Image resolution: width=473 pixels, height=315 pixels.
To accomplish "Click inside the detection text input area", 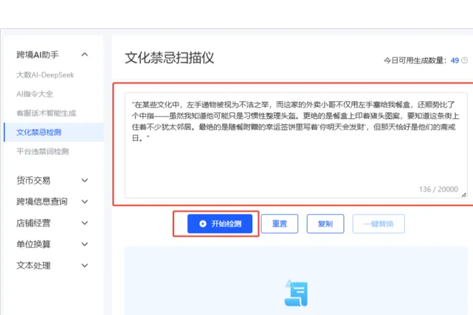I will click(296, 145).
